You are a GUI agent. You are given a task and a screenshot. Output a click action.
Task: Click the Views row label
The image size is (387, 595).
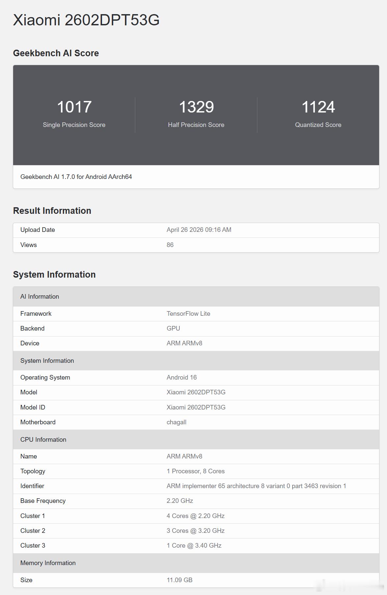coord(29,245)
